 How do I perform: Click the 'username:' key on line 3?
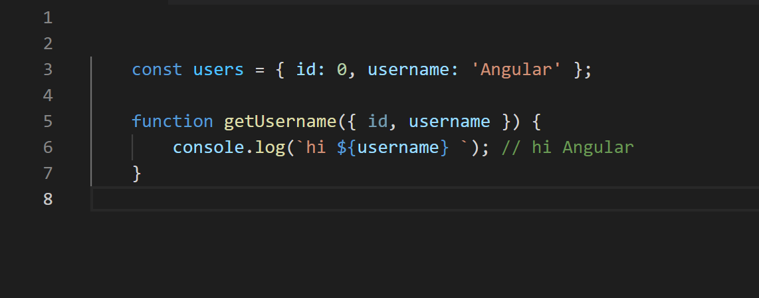click(x=413, y=70)
